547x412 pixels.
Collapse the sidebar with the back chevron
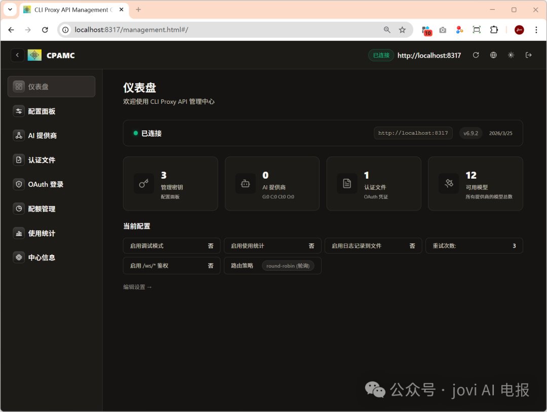pos(17,55)
